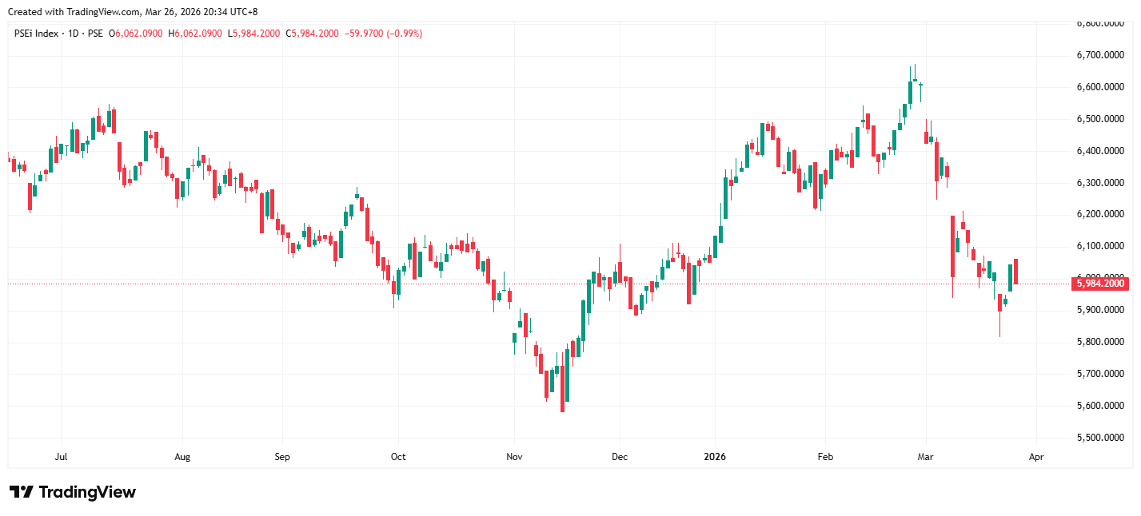Click the red 5,984.2000 current price tag
This screenshot has height=516, width=1141.
[x=1100, y=283]
